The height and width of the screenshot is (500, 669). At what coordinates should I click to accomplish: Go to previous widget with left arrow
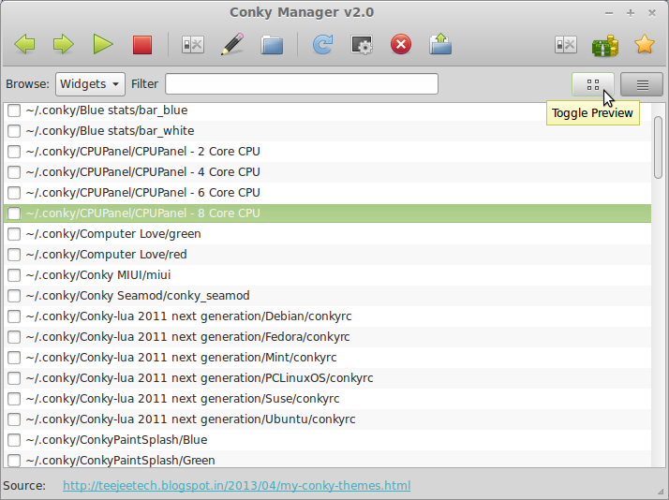pyautogui.click(x=24, y=44)
